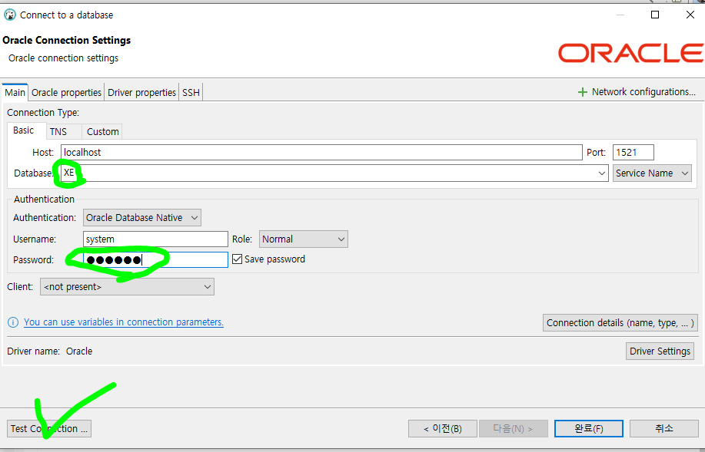The image size is (705, 452).
Task: Click the Driver name Oracle text
Action: point(49,351)
